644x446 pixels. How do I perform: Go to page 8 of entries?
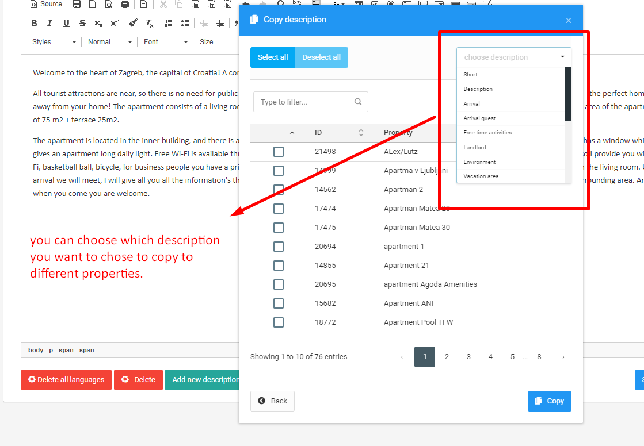(539, 357)
